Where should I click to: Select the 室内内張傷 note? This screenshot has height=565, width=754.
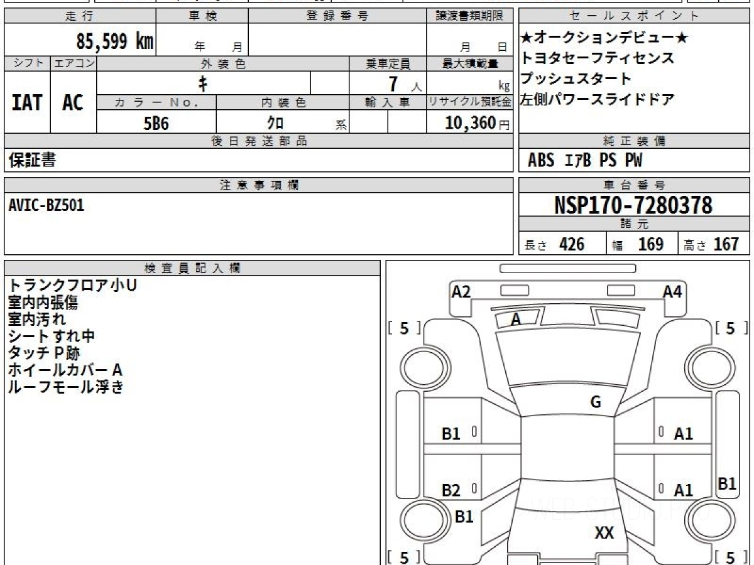coord(43,303)
